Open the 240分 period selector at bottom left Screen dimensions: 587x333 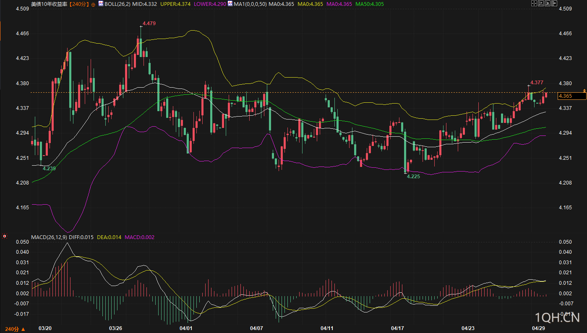click(x=14, y=329)
